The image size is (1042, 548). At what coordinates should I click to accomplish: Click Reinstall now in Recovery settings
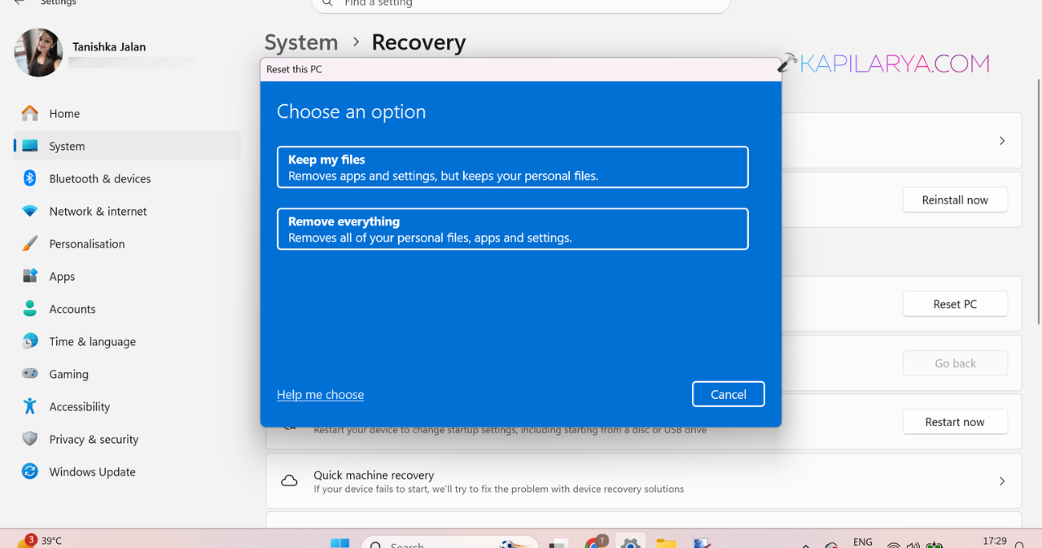click(955, 199)
